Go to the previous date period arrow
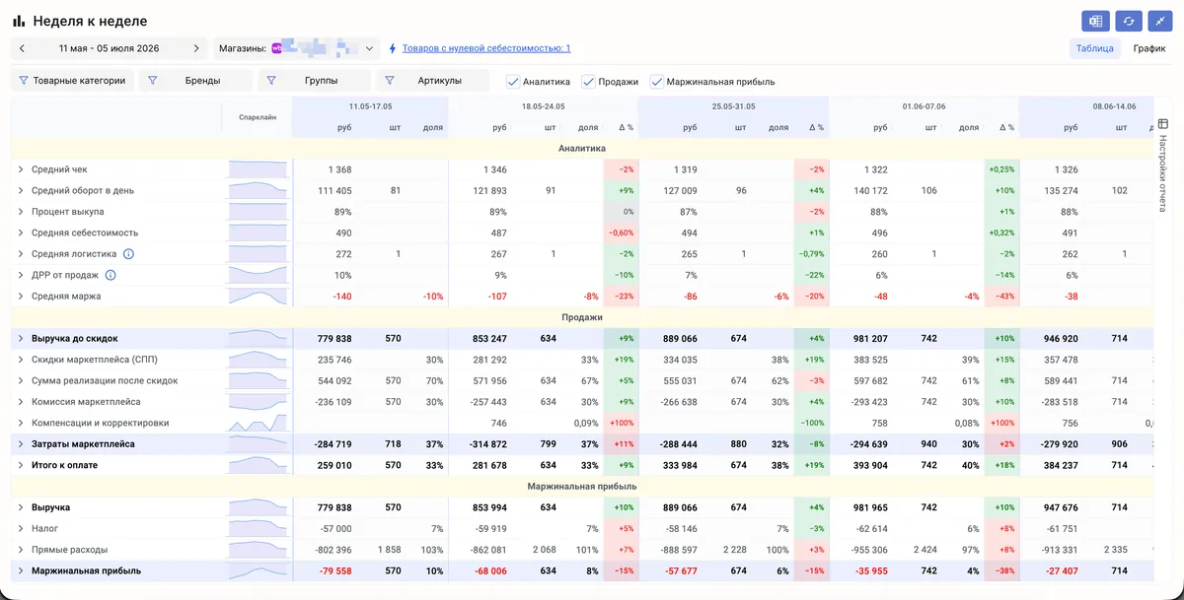 pyautogui.click(x=22, y=48)
